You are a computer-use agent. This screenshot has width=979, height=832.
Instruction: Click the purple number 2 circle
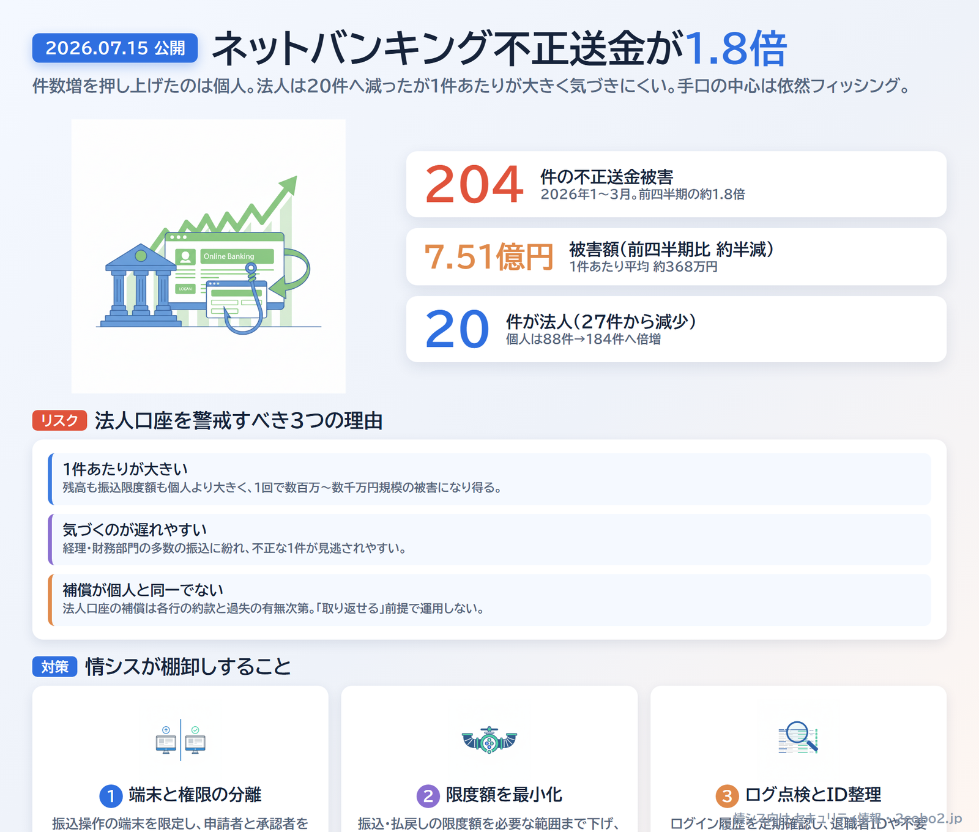point(428,796)
